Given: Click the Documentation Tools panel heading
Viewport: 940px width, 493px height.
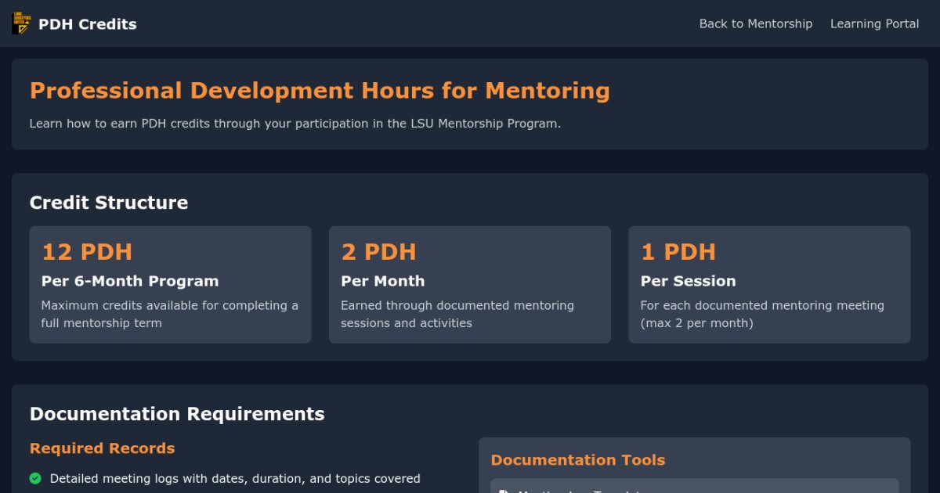Looking at the screenshot, I should 577,460.
